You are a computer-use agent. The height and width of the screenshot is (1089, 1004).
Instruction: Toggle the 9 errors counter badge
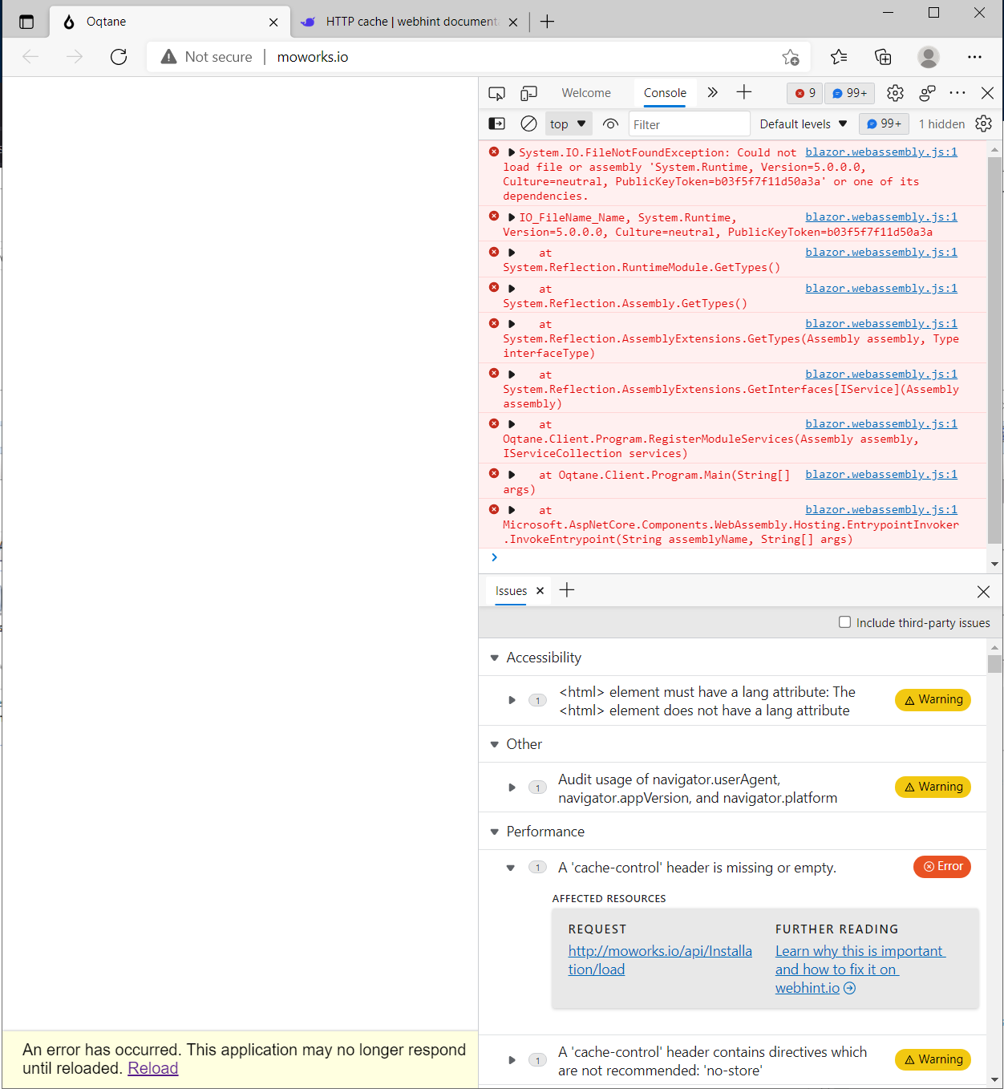(804, 93)
